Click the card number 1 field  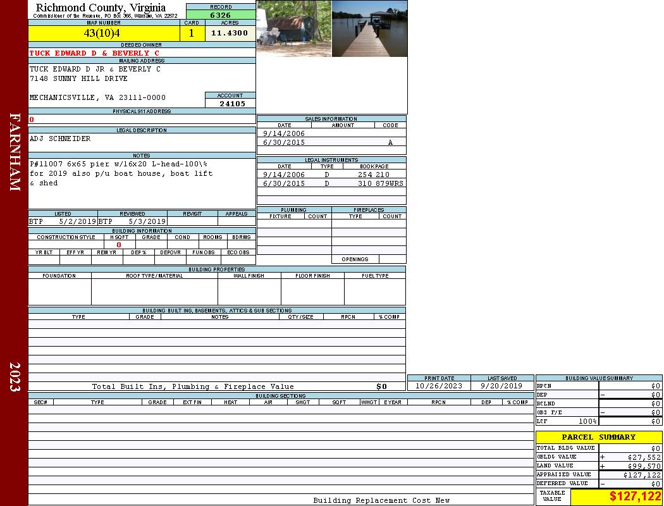click(192, 33)
